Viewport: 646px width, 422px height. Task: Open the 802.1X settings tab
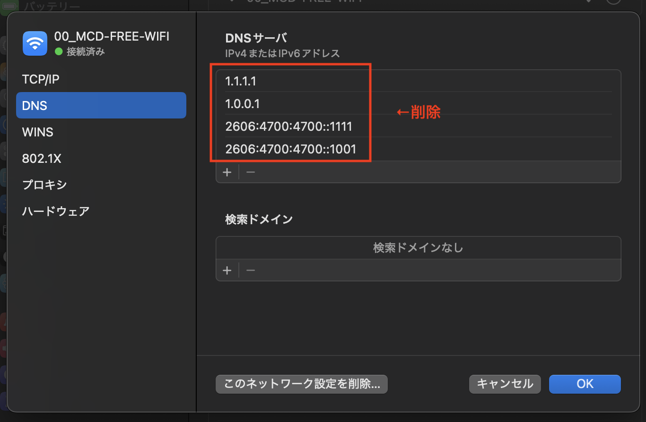pyautogui.click(x=42, y=159)
